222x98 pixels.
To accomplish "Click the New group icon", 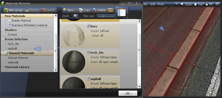I will pos(6,10).
